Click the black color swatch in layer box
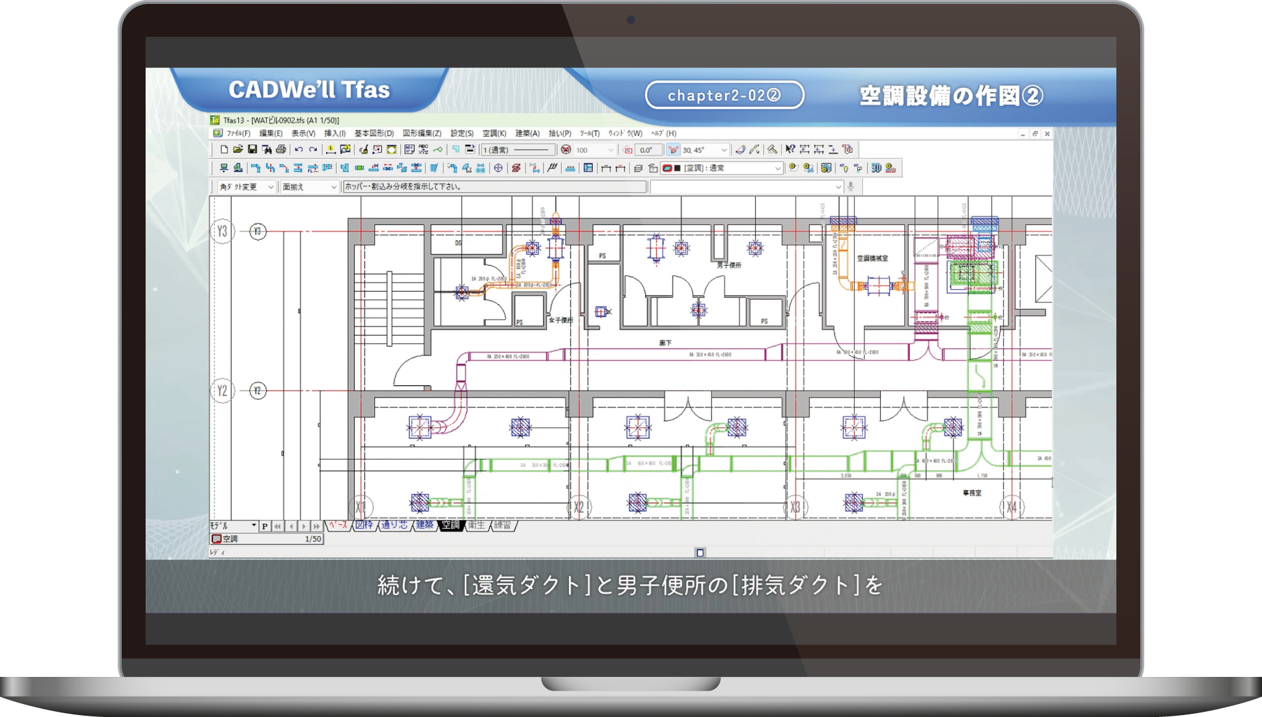This screenshot has height=717, width=1262. tap(677, 168)
